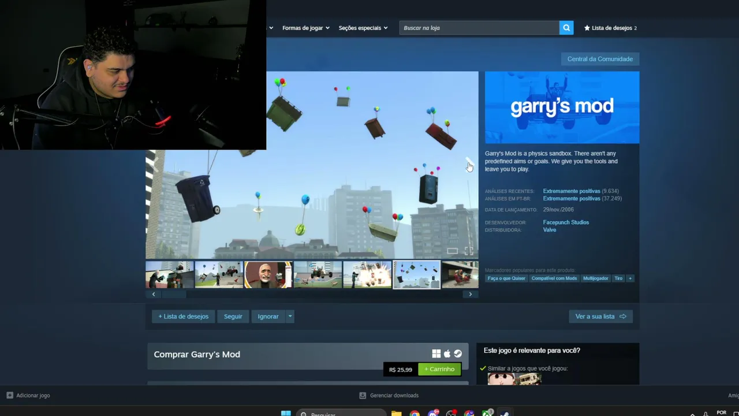Screen dimensions: 739x416
Task: Click the SteamOS platform icon
Action: point(458,354)
